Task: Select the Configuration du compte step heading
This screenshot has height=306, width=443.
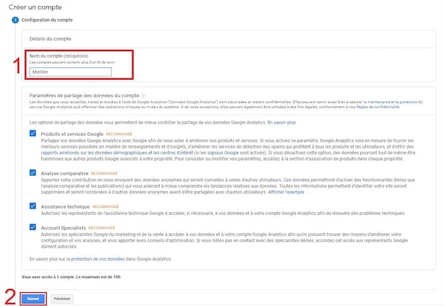Action: (x=46, y=20)
